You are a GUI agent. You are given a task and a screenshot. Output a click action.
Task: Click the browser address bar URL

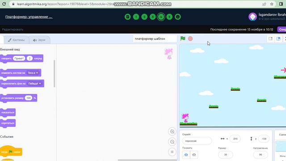pyautogui.click(x=65, y=4)
